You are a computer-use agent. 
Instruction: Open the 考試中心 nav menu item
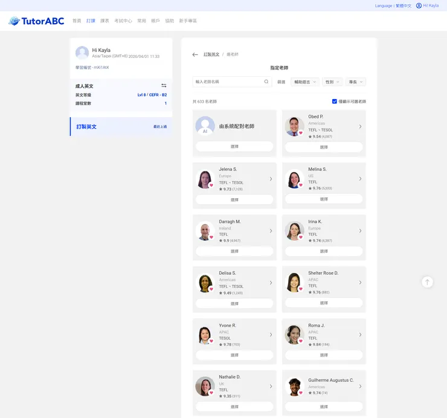(x=123, y=21)
